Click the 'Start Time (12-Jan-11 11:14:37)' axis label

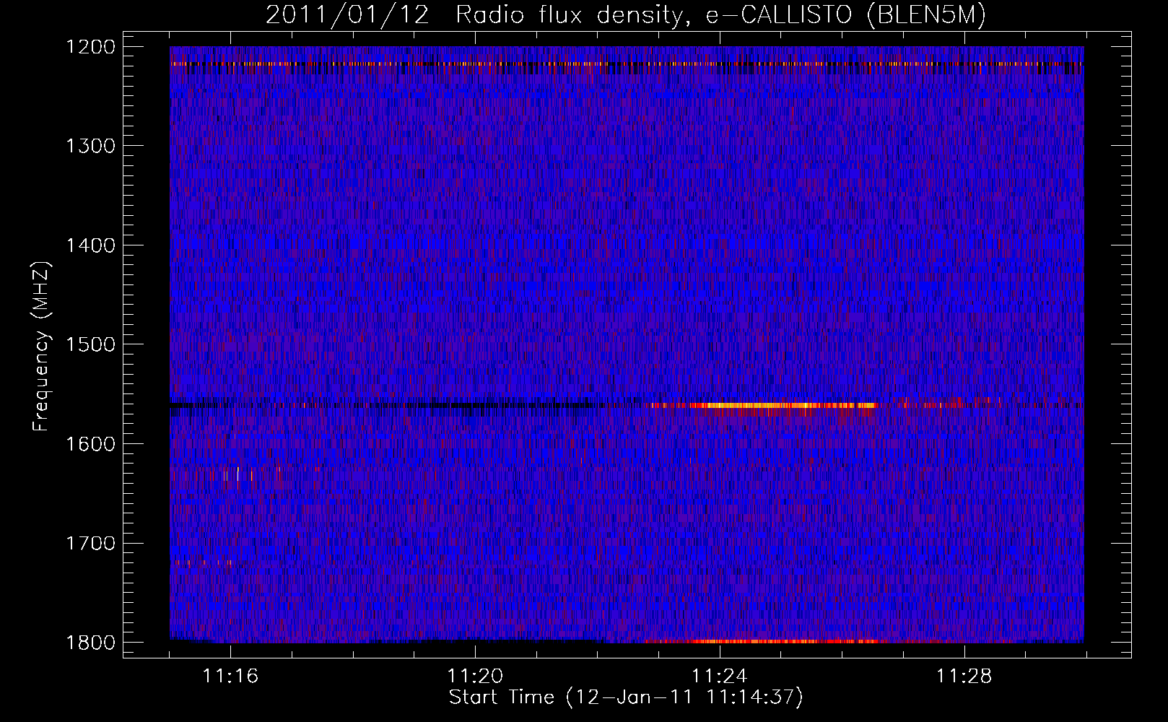626,697
